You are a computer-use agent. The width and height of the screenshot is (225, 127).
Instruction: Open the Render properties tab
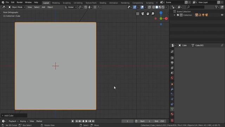tap(172, 58)
